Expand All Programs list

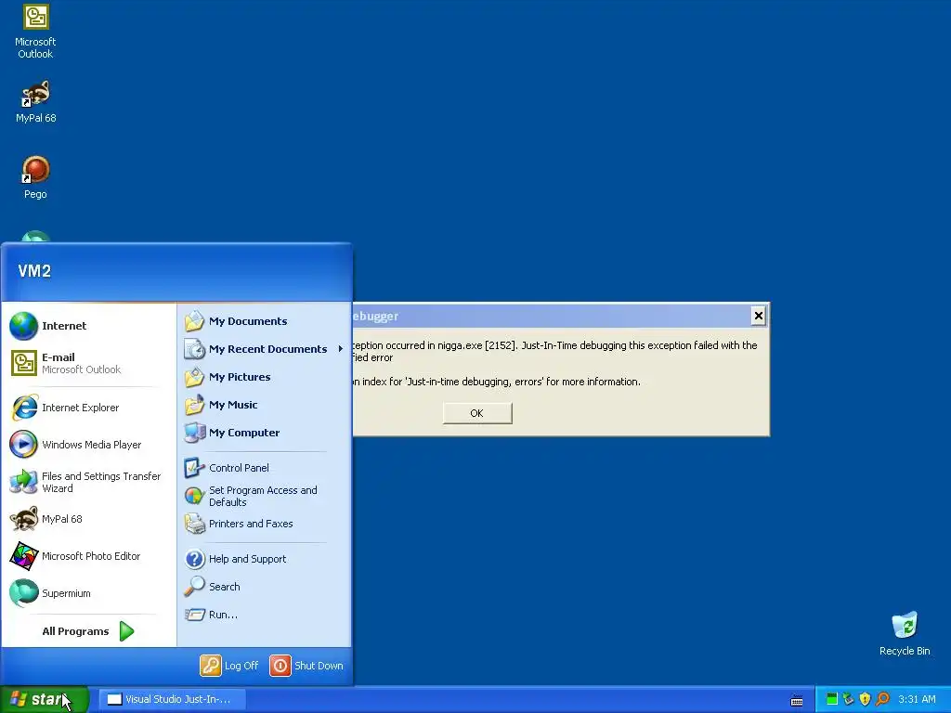[88, 631]
